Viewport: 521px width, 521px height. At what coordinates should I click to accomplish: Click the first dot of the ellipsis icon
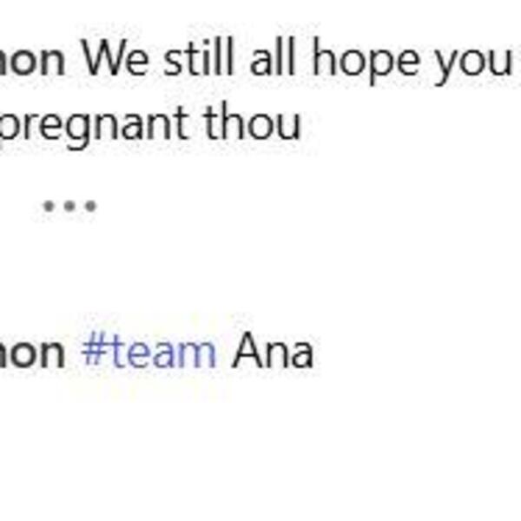(49, 207)
